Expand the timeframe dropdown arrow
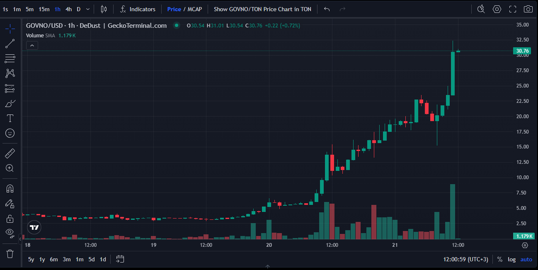 point(88,9)
